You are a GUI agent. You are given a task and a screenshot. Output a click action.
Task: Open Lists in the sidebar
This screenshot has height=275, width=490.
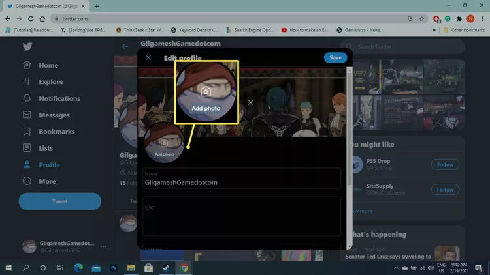coord(38,148)
